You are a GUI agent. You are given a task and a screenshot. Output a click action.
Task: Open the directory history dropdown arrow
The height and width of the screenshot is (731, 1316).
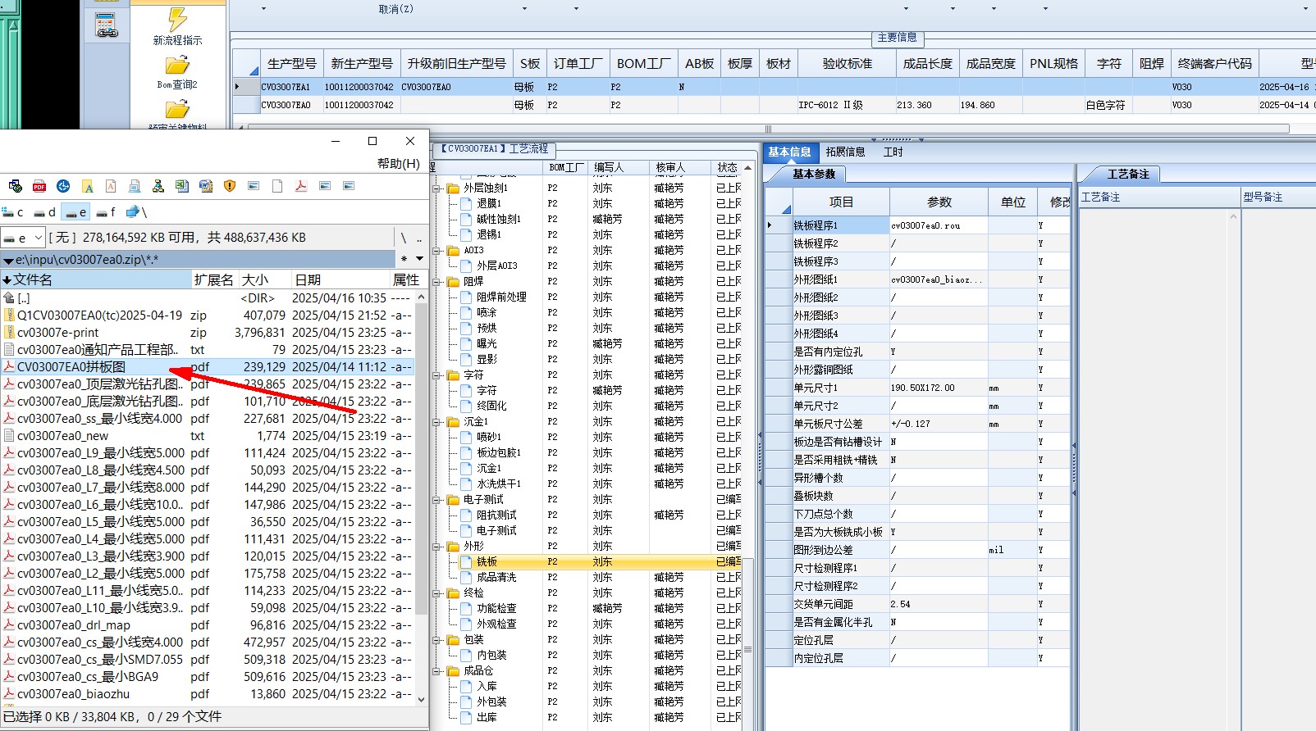[419, 259]
